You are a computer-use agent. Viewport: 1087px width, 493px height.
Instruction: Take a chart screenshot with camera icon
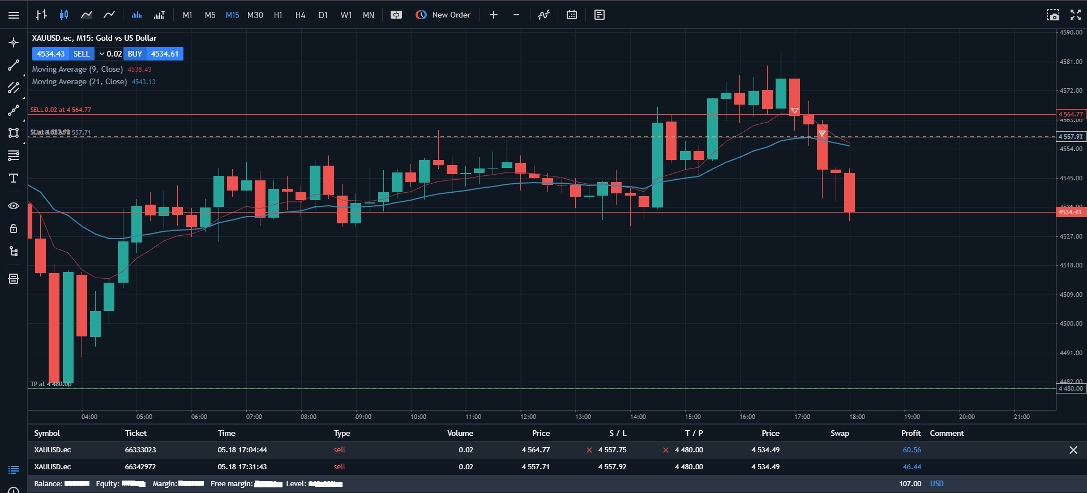(x=1052, y=15)
